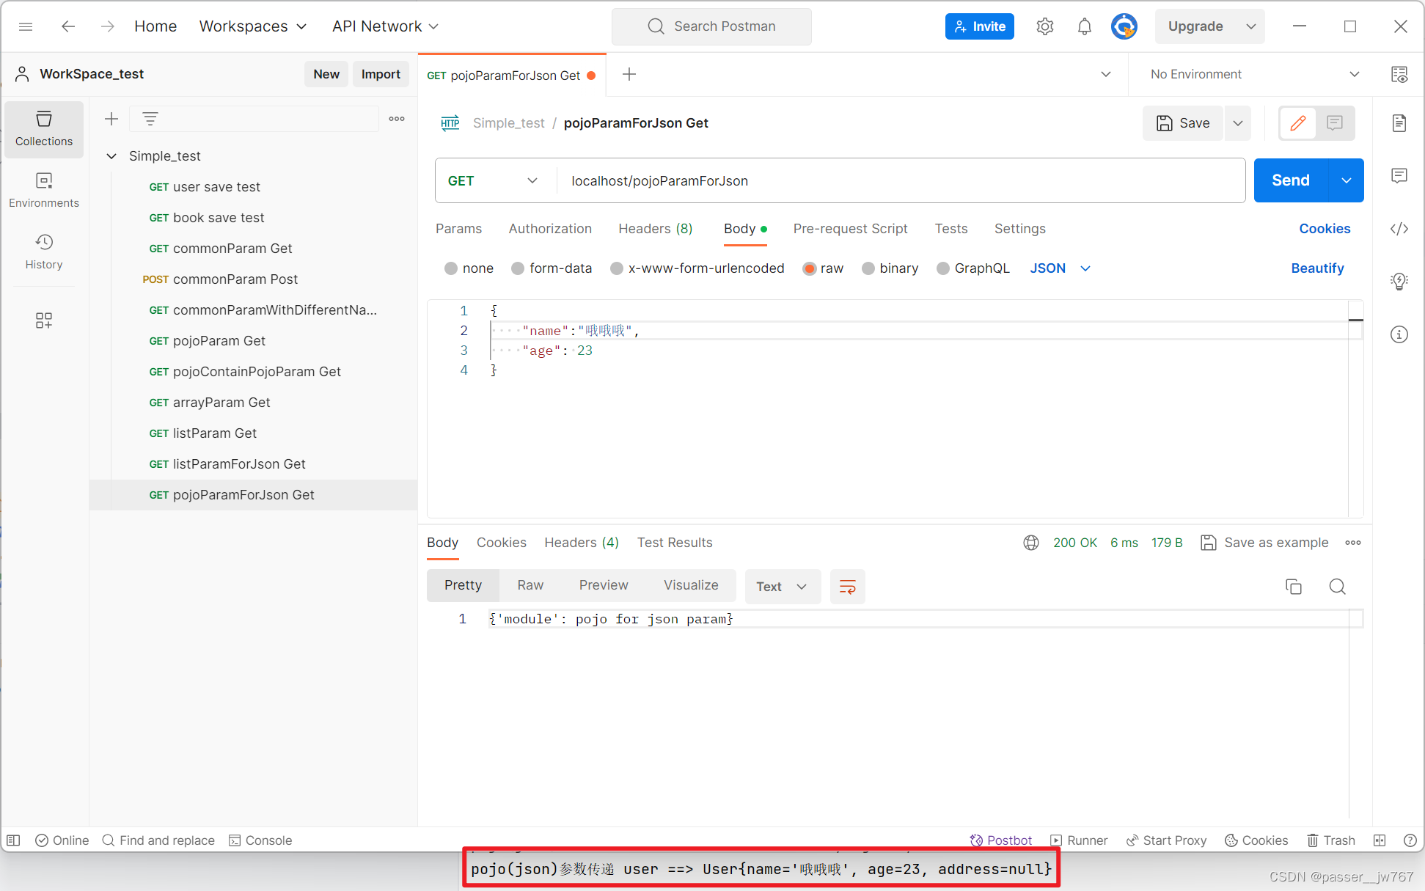
Task: Switch to the request Settings tab
Action: (x=1019, y=229)
